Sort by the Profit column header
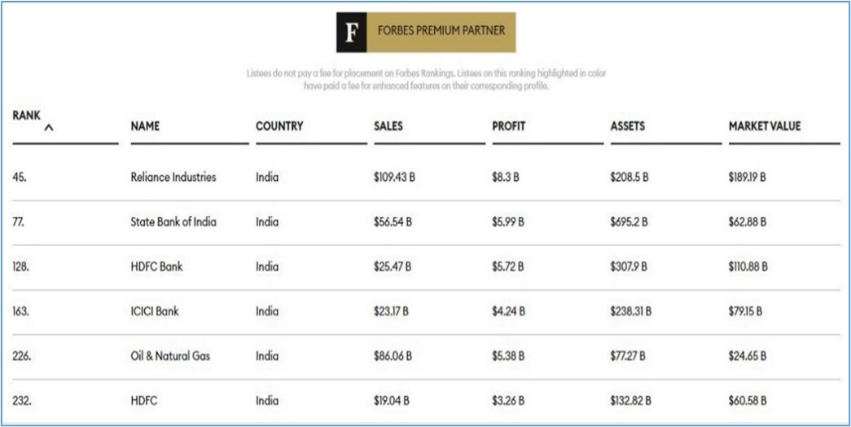851x427 pixels. coord(508,126)
